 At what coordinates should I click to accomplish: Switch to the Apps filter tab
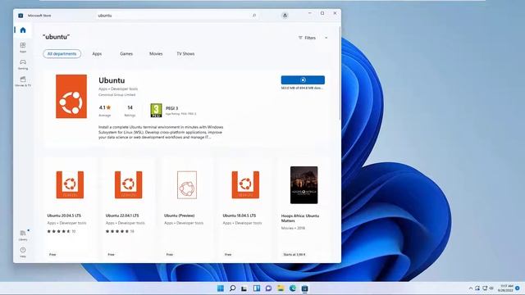(97, 54)
